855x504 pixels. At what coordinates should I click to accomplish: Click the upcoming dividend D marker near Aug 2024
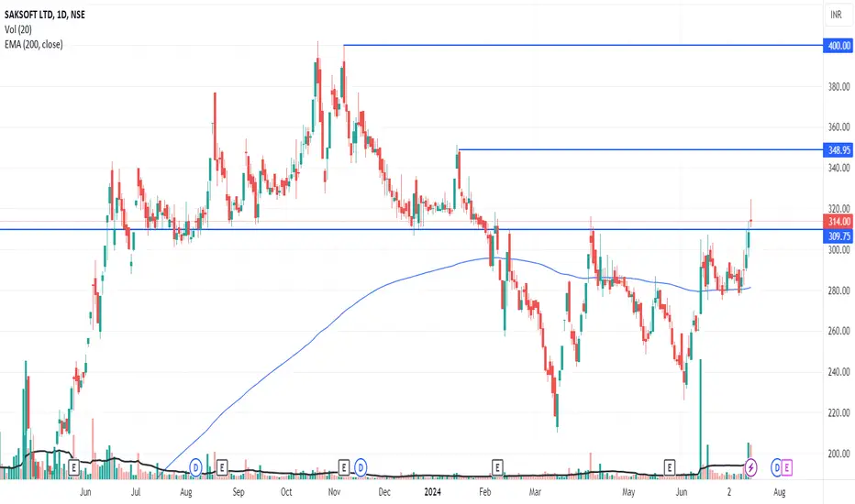[776, 467]
